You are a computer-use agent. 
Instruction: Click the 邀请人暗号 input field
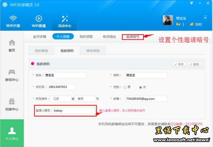(73, 110)
